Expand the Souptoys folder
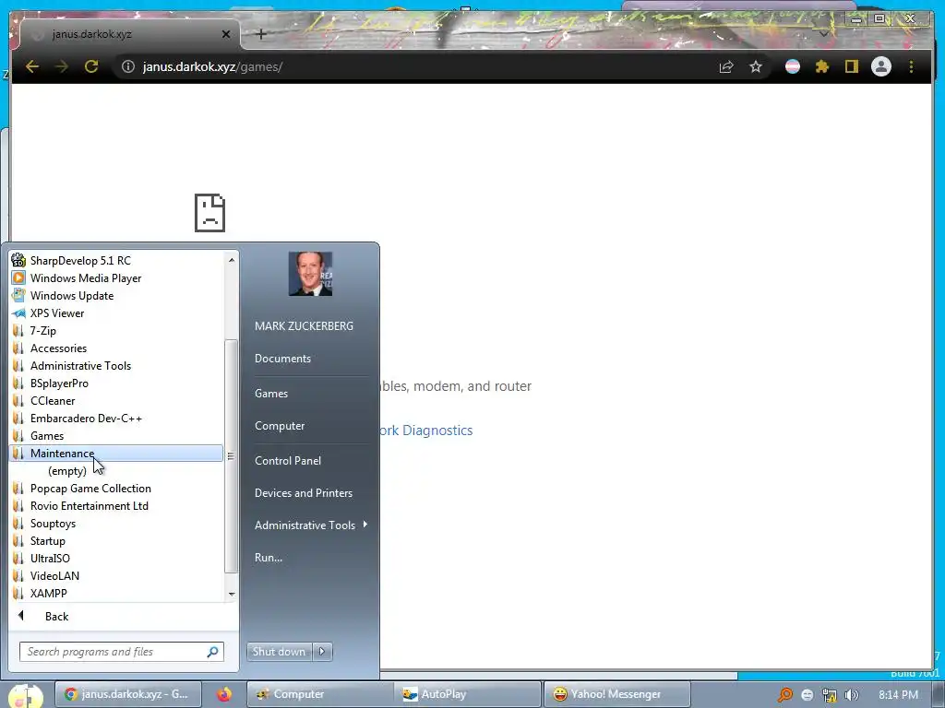 (53, 524)
